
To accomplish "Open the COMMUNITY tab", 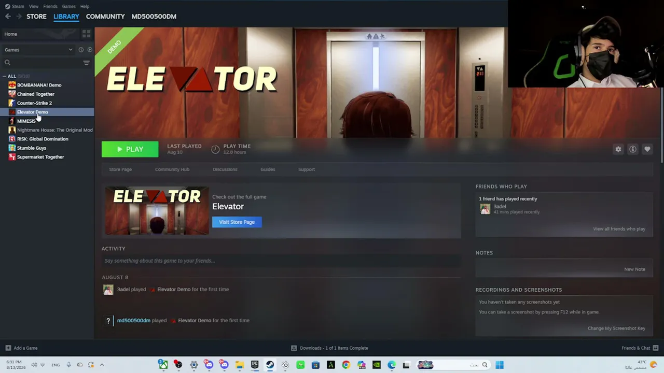I will [x=105, y=17].
